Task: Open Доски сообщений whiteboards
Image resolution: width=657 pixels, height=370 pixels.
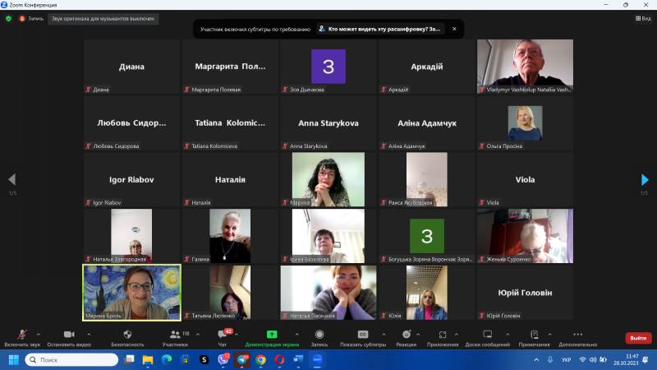Action: tap(487, 337)
